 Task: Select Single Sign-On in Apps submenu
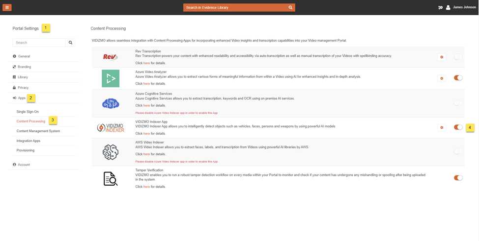coord(28,112)
